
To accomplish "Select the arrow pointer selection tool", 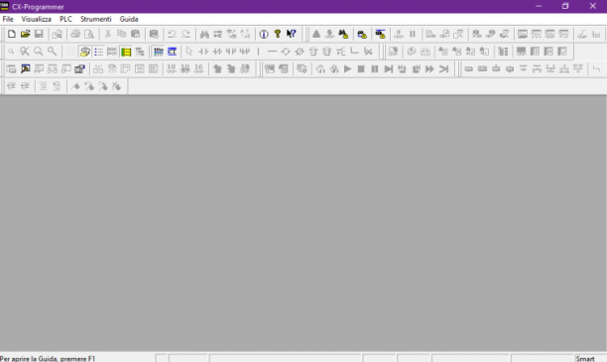I will click(x=189, y=52).
